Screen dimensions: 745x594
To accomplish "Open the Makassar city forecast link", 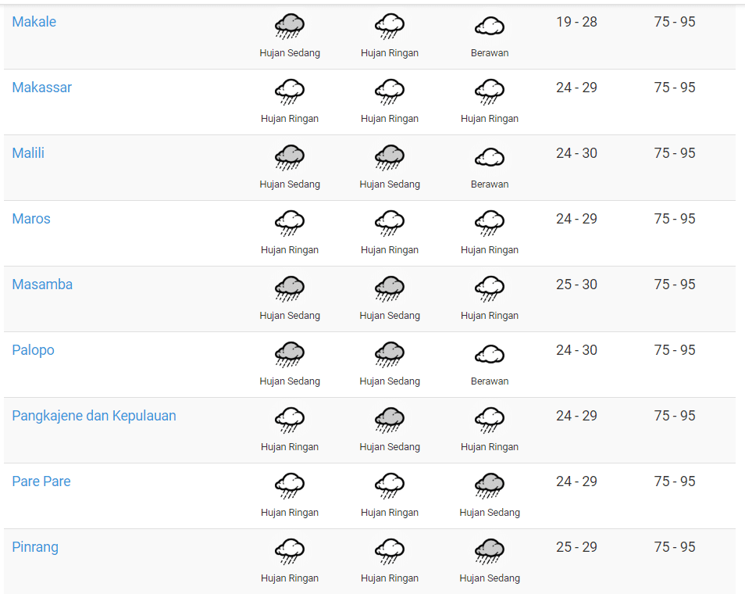I will [42, 88].
